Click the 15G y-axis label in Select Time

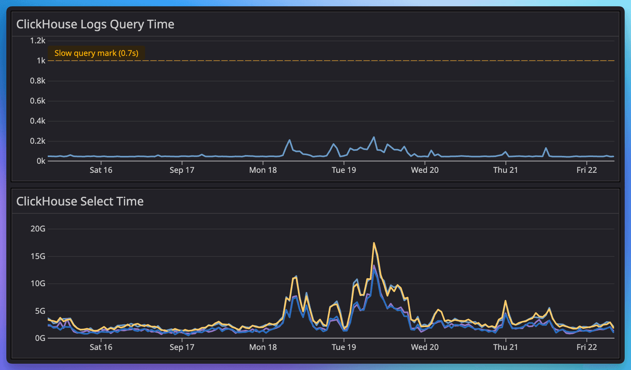pyautogui.click(x=38, y=256)
